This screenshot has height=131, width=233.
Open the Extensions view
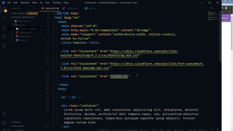pyautogui.click(x=4, y=46)
